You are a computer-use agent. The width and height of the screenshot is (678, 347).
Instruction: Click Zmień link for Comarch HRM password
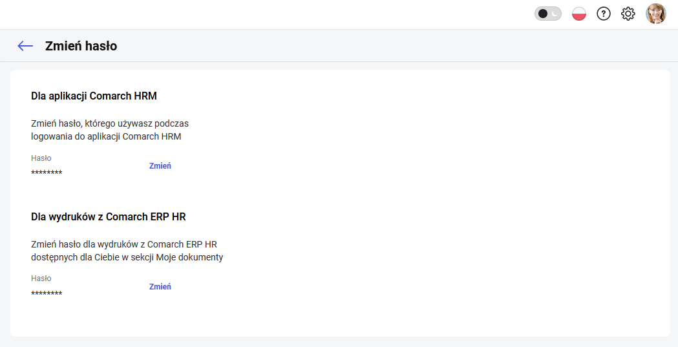[x=160, y=166]
